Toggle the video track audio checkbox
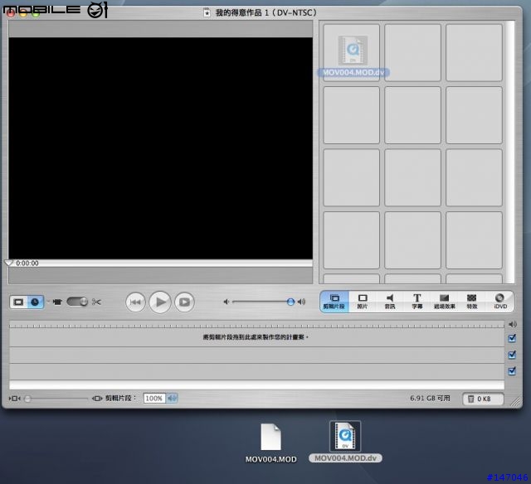Image resolution: width=531 pixels, height=484 pixels. (x=512, y=338)
